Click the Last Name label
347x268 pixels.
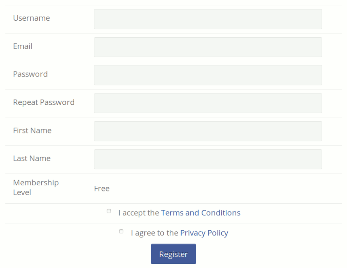coord(32,159)
